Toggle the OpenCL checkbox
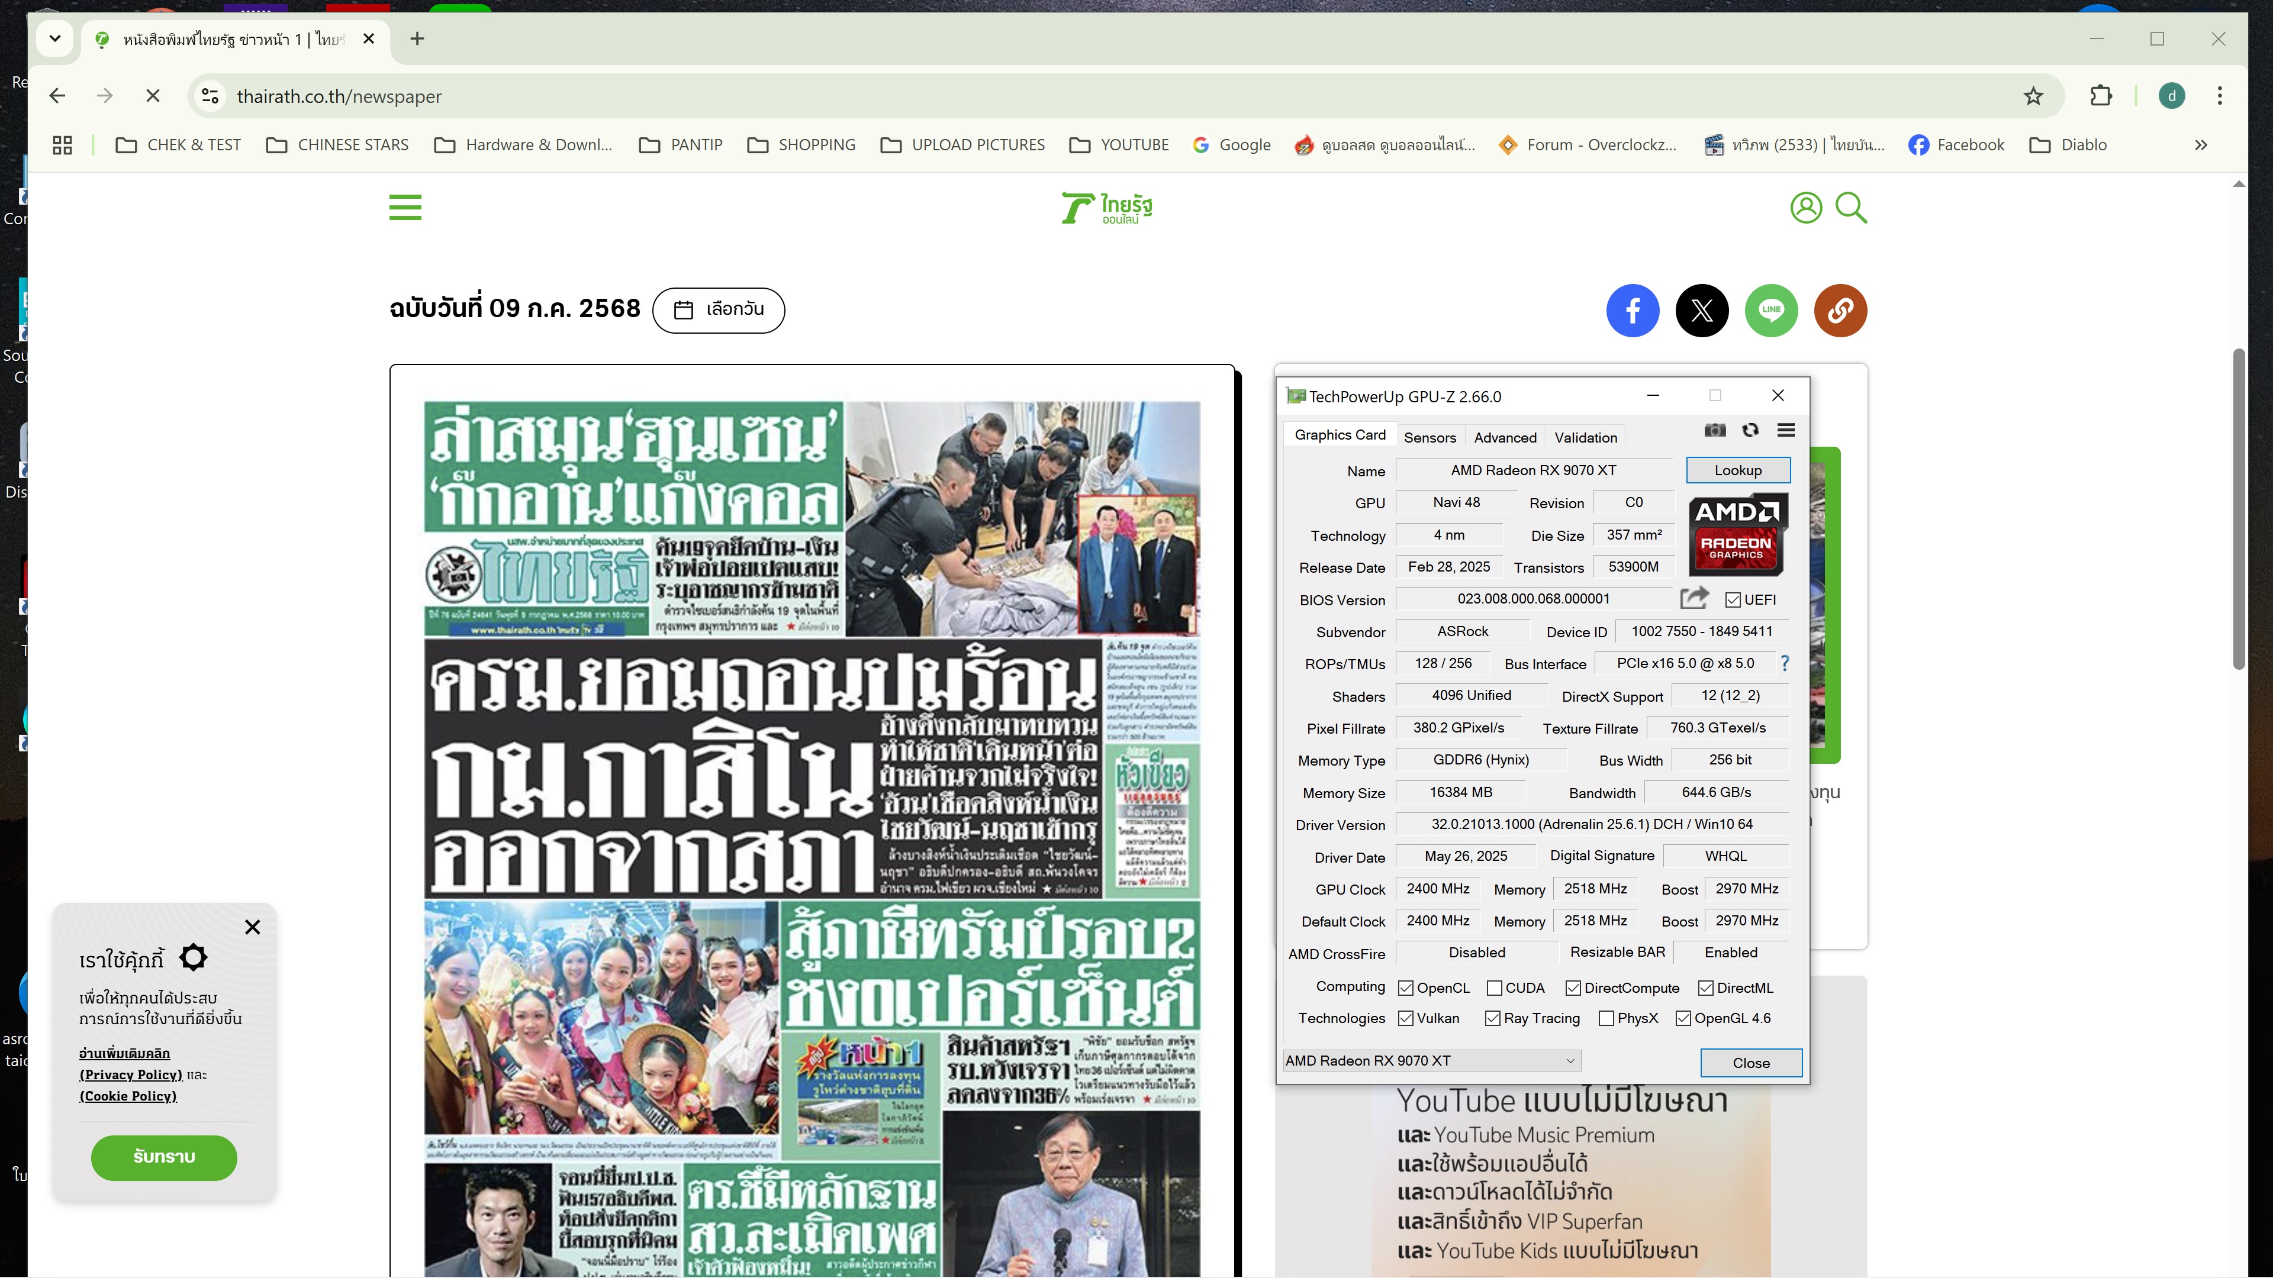 pyautogui.click(x=1406, y=988)
